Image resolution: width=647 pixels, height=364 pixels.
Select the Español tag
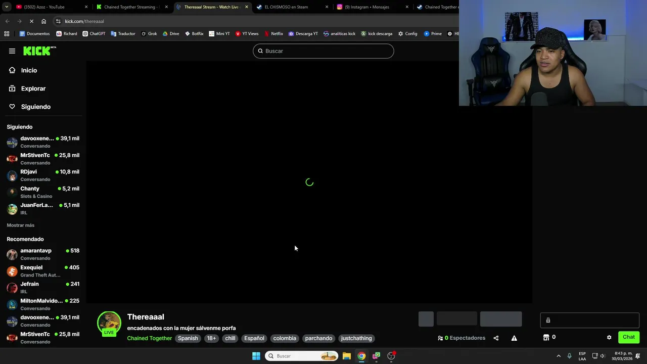coord(254,338)
